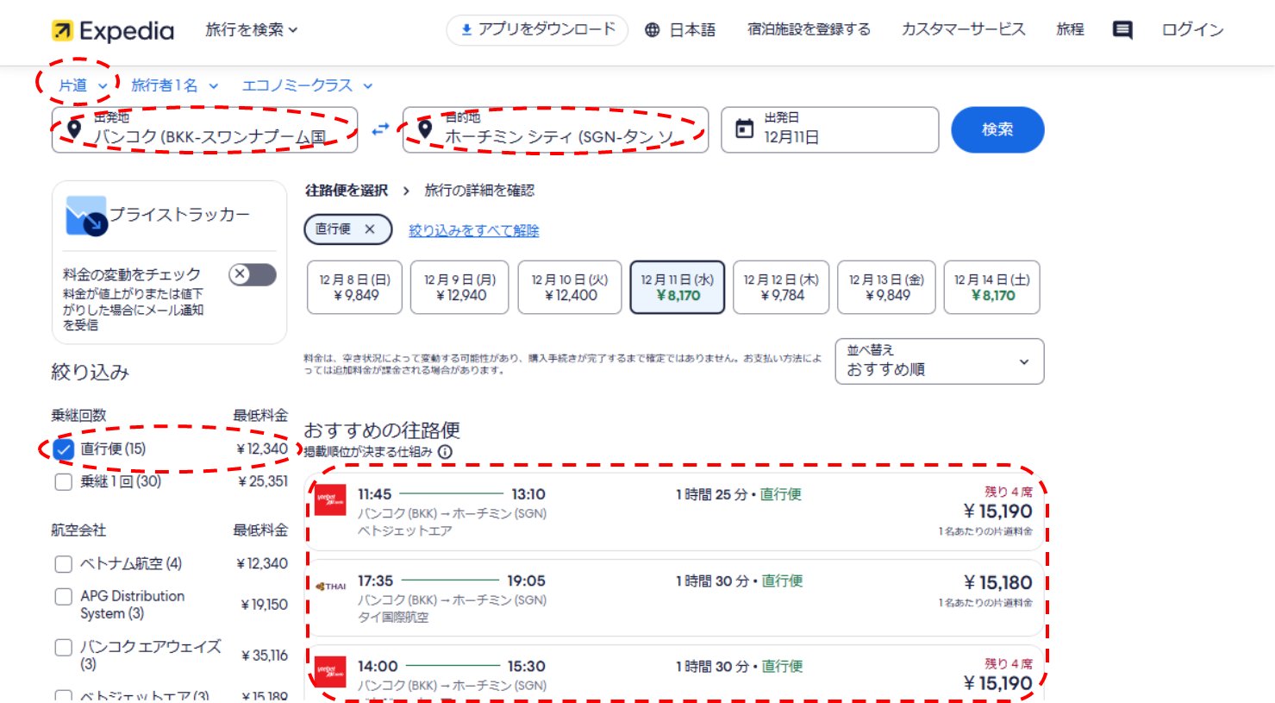Edit the 目的地 ホーチミン field
1275x703 pixels.
pyautogui.click(x=555, y=129)
